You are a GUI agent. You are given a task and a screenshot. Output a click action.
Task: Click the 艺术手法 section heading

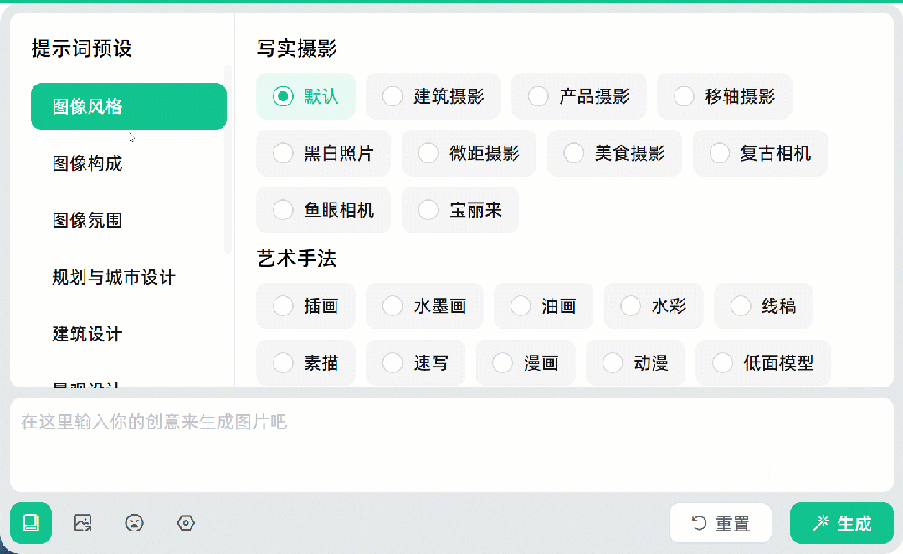pos(296,258)
